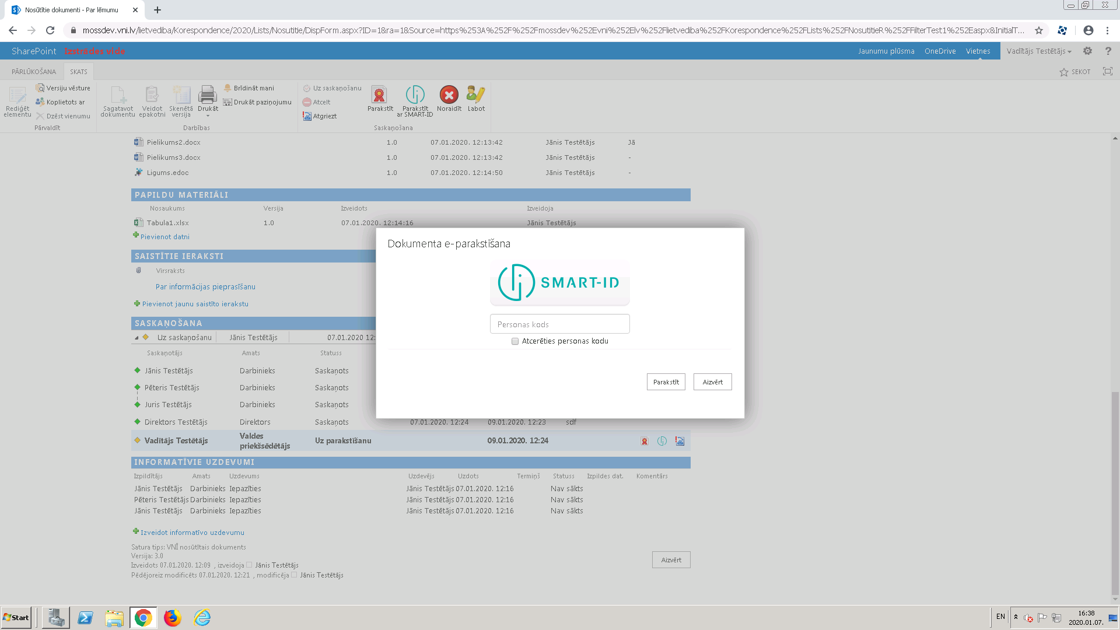1120x630 pixels.
Task: Open Versiju vēsture from the ribbon
Action: 63,88
